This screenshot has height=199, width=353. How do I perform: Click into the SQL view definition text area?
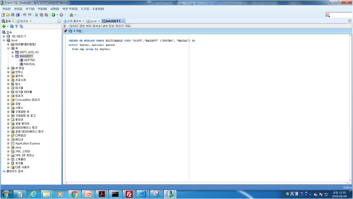(207, 108)
